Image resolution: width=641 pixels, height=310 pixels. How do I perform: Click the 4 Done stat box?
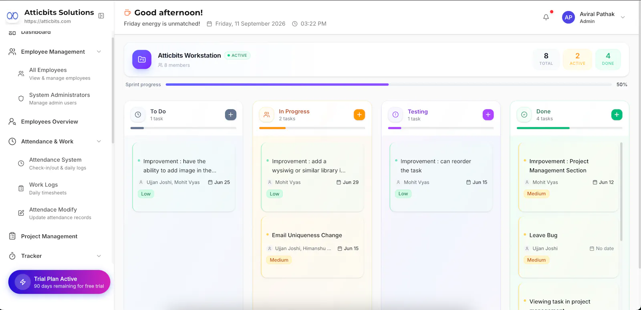coord(608,59)
